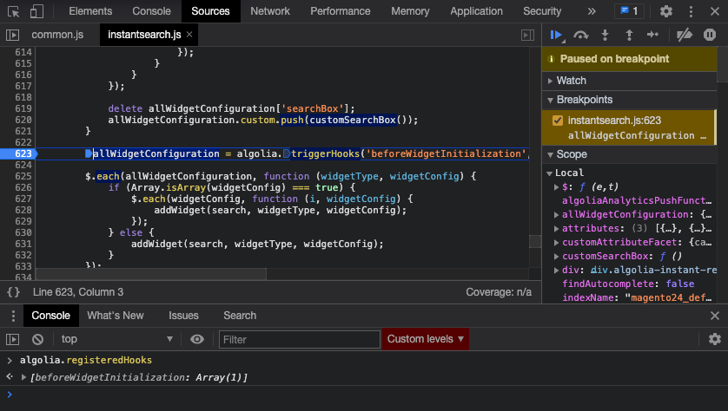Click the step into function icon
Image resolution: width=728 pixels, height=411 pixels.
click(606, 35)
